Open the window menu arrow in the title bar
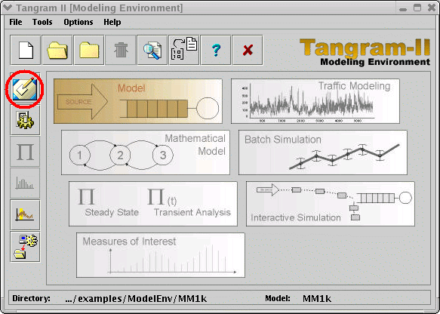 click(x=7, y=8)
